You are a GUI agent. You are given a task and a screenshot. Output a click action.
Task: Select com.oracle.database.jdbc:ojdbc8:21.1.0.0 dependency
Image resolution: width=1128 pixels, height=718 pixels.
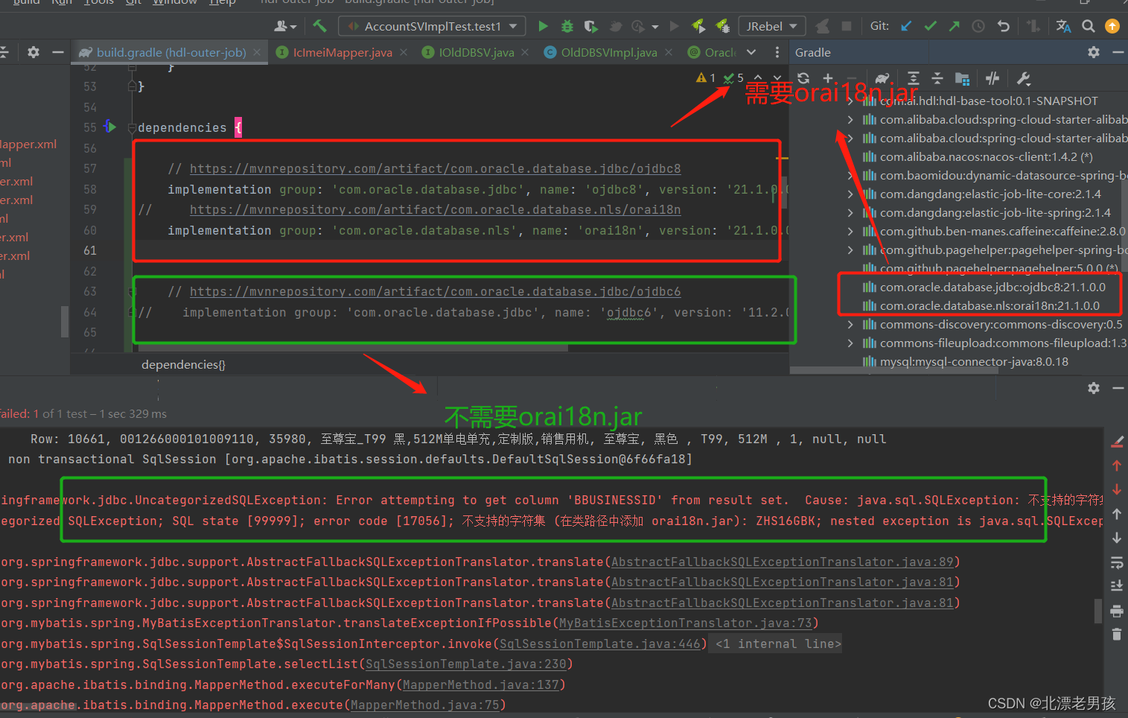click(x=992, y=287)
